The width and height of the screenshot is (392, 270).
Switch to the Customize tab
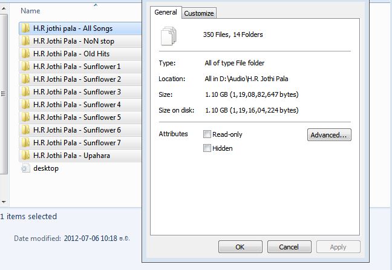click(x=199, y=13)
